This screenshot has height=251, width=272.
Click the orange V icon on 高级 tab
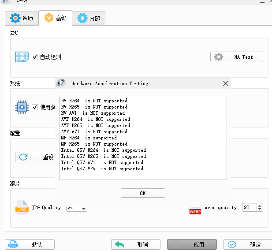pyautogui.click(x=49, y=18)
